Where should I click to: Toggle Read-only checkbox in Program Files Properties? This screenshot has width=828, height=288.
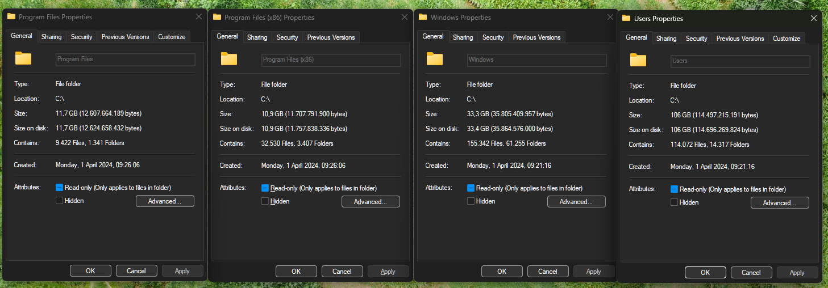pos(59,187)
